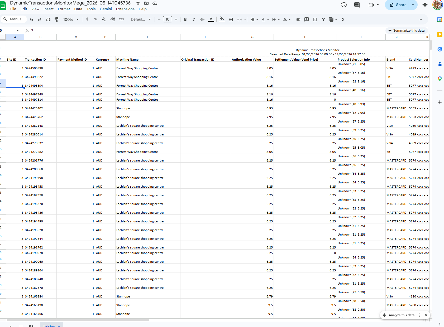
Task: Open the Format menu
Action: pyautogui.click(x=64, y=9)
